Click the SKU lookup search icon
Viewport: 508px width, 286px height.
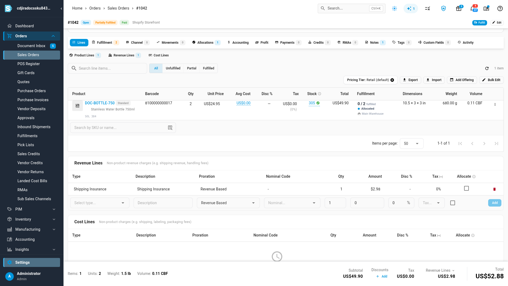coord(170,128)
